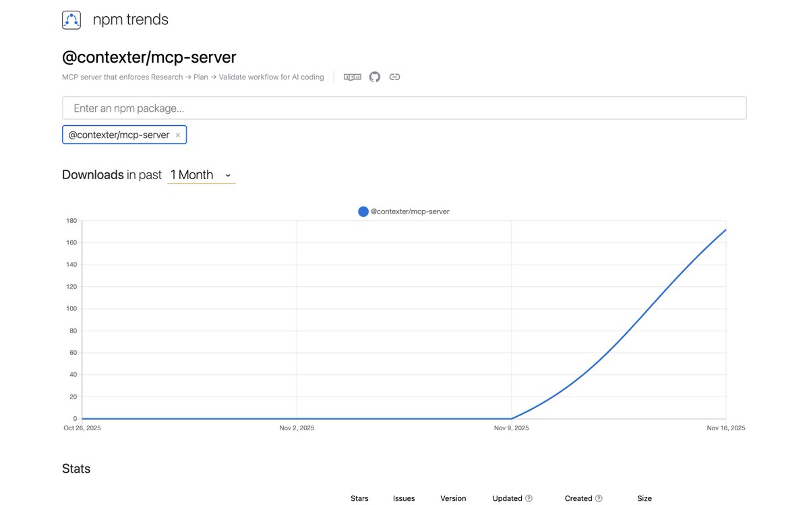The width and height of the screenshot is (809, 505).
Task: Select the Stars column header
Action: pos(359,498)
